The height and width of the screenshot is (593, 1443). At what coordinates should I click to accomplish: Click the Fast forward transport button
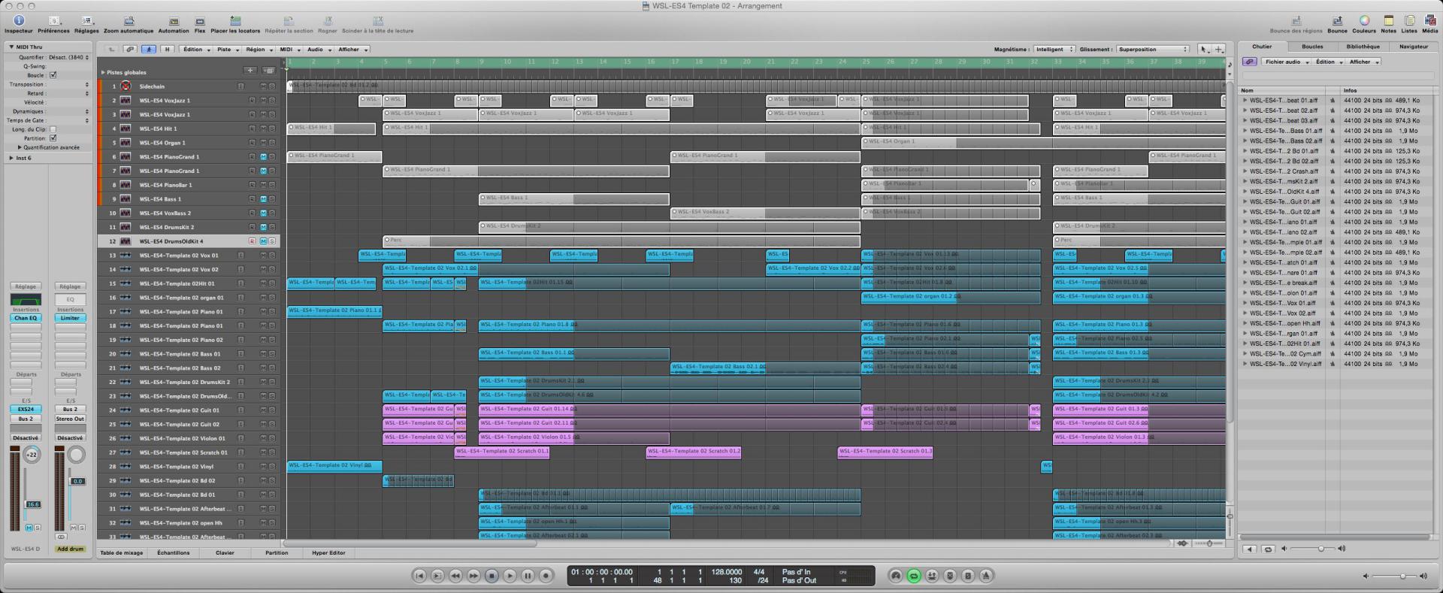[473, 576]
